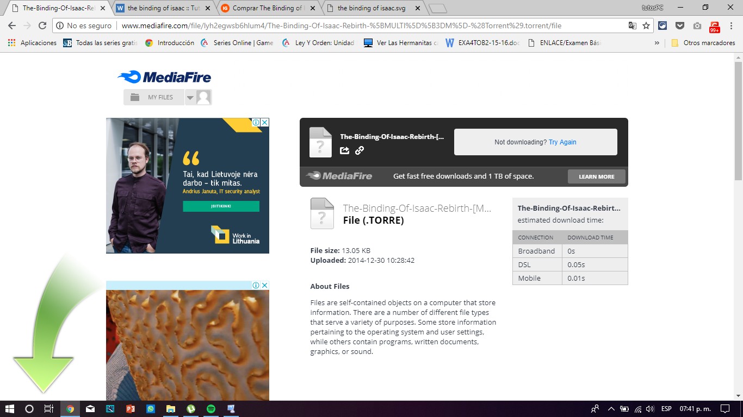Open the red 99+ notification extension
The width and height of the screenshot is (743, 417).
click(x=715, y=27)
